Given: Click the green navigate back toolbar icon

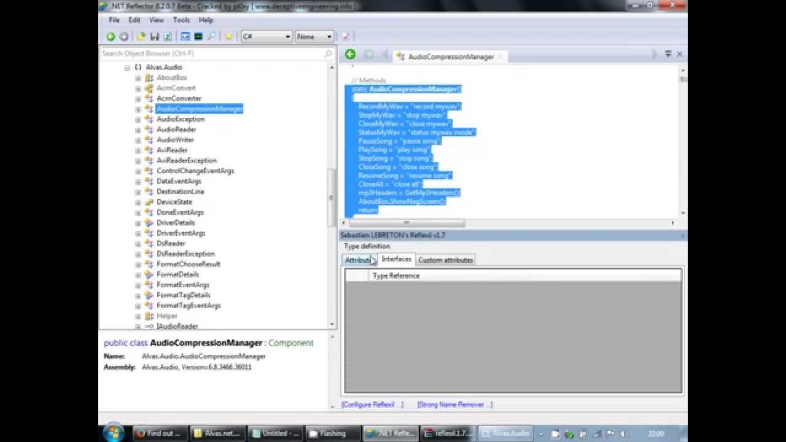Looking at the screenshot, I should tap(111, 37).
